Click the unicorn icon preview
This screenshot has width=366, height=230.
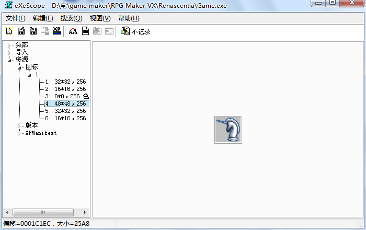[228, 130]
